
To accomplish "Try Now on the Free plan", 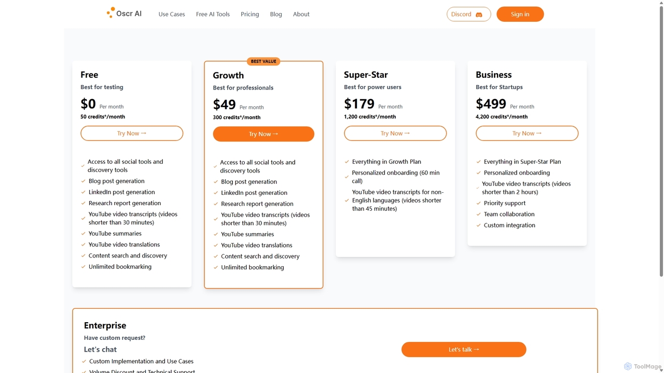I will click(132, 133).
